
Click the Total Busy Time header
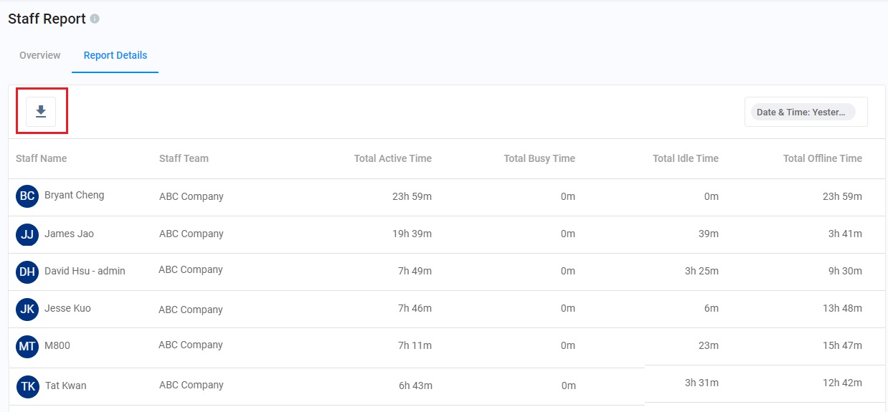pyautogui.click(x=539, y=158)
